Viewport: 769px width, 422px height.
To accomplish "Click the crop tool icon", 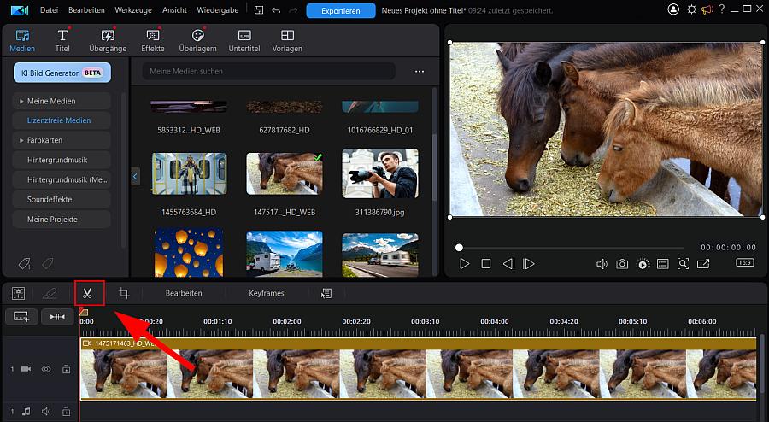I will (x=124, y=293).
